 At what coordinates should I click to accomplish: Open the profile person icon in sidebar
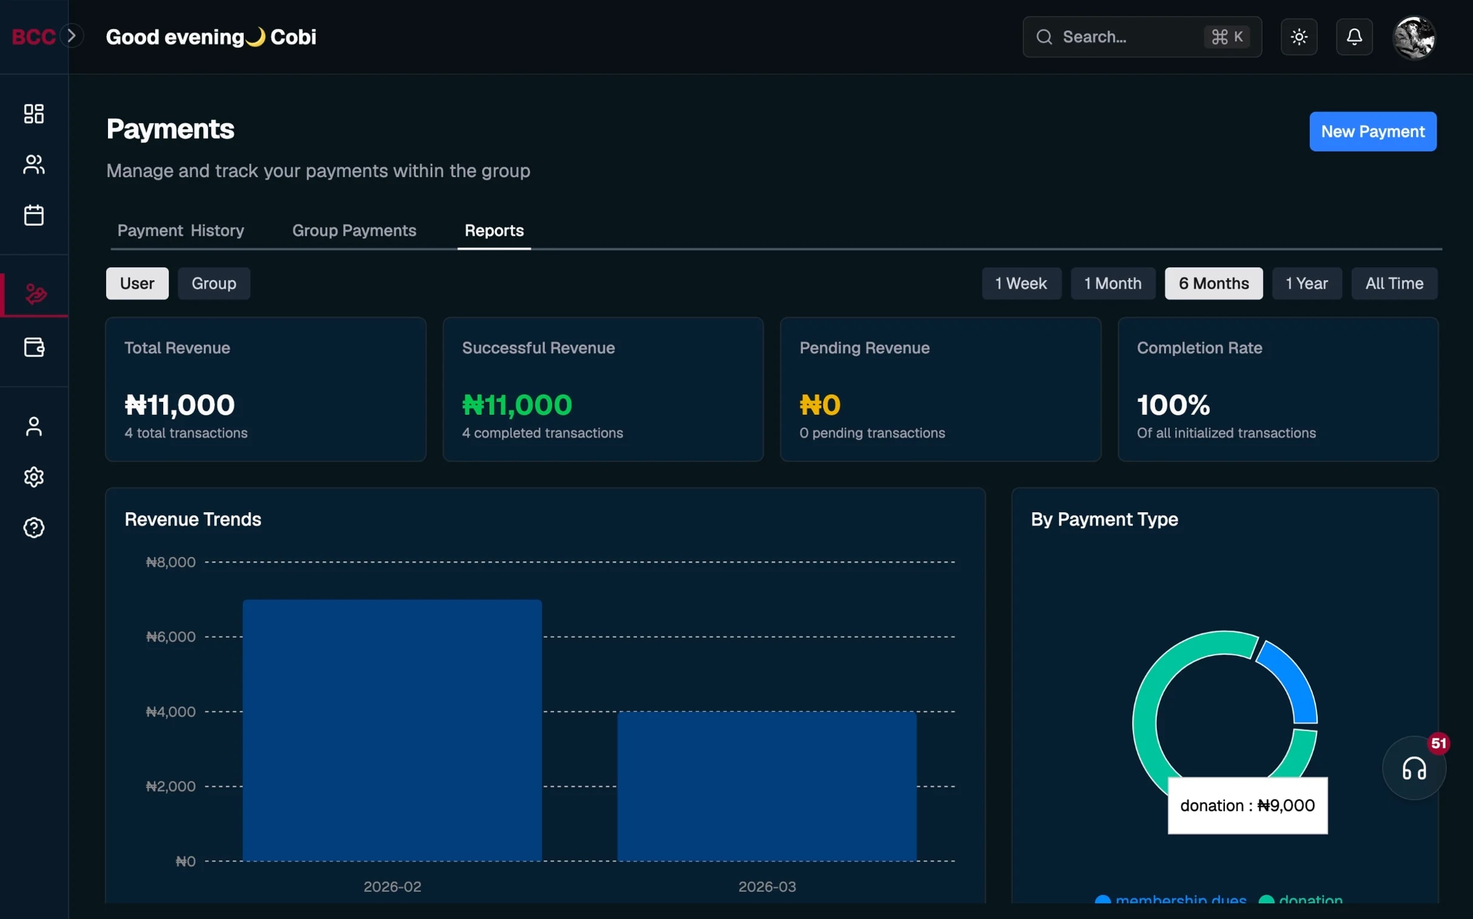(34, 426)
